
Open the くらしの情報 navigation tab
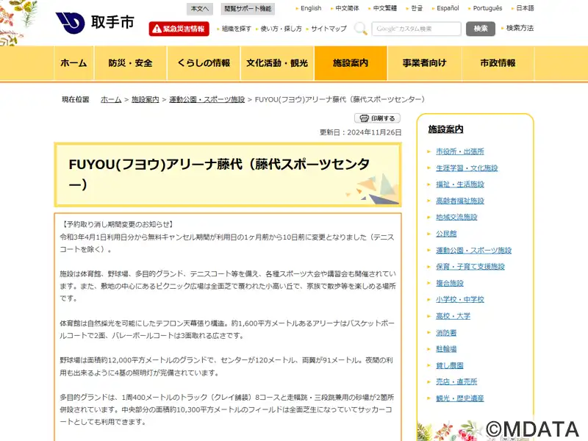click(x=204, y=63)
